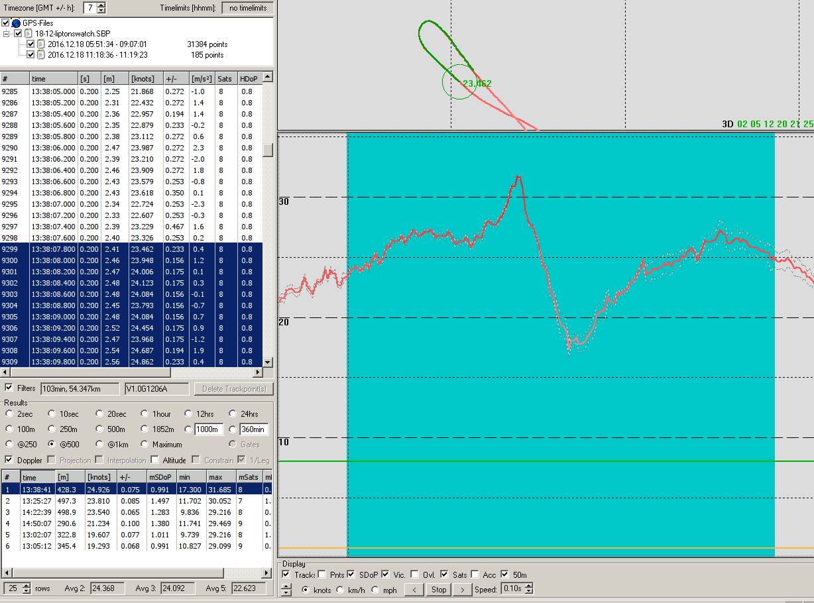Screen dimensions: 814x603
Task: Select the km/h units radio button
Action: (x=341, y=589)
